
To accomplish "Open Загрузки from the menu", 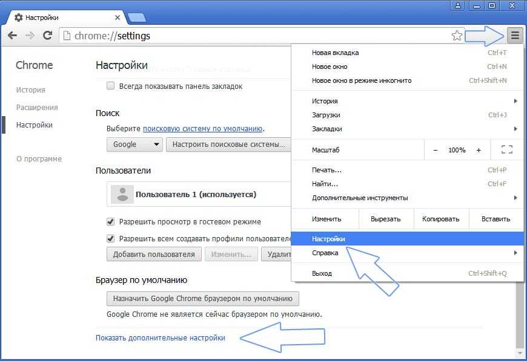I will [x=407, y=115].
